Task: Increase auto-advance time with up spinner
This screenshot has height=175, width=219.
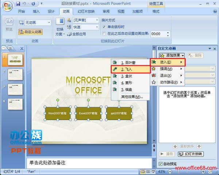Action: (168, 33)
